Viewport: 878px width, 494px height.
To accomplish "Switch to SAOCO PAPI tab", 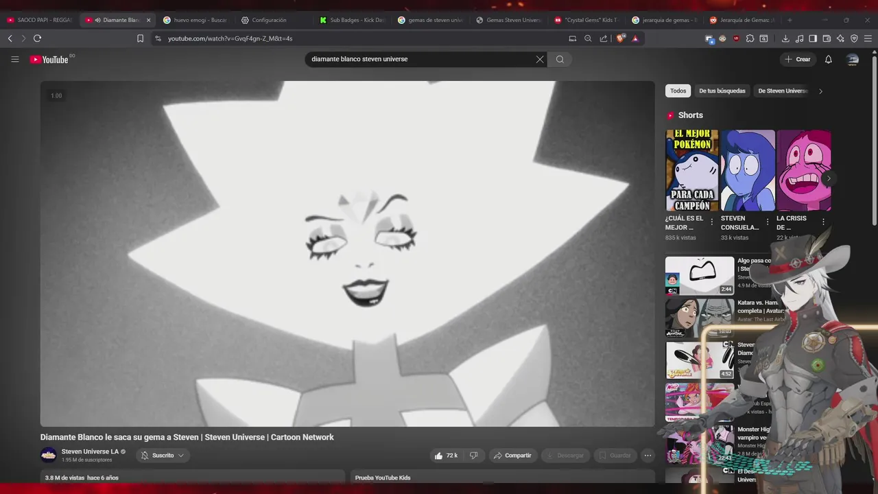I will click(x=40, y=20).
